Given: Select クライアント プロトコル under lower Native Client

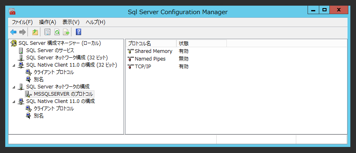Looking at the screenshot, I should pos(54,109).
